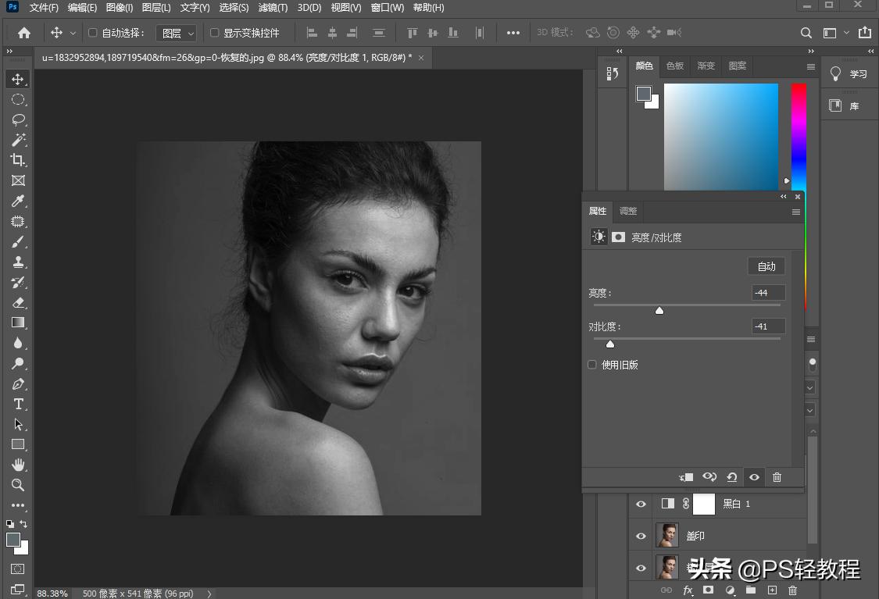Click the 亮度 slider handle
The width and height of the screenshot is (879, 599).
pos(659,310)
